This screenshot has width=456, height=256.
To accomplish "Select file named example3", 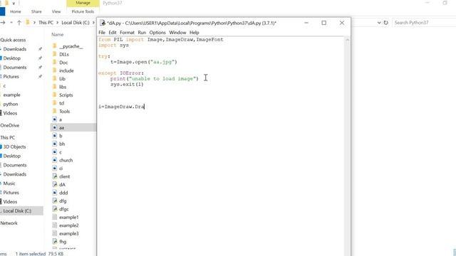I will click(68, 233).
